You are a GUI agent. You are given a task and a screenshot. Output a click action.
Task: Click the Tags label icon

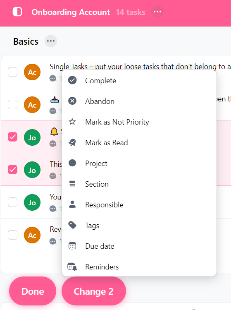click(x=72, y=225)
